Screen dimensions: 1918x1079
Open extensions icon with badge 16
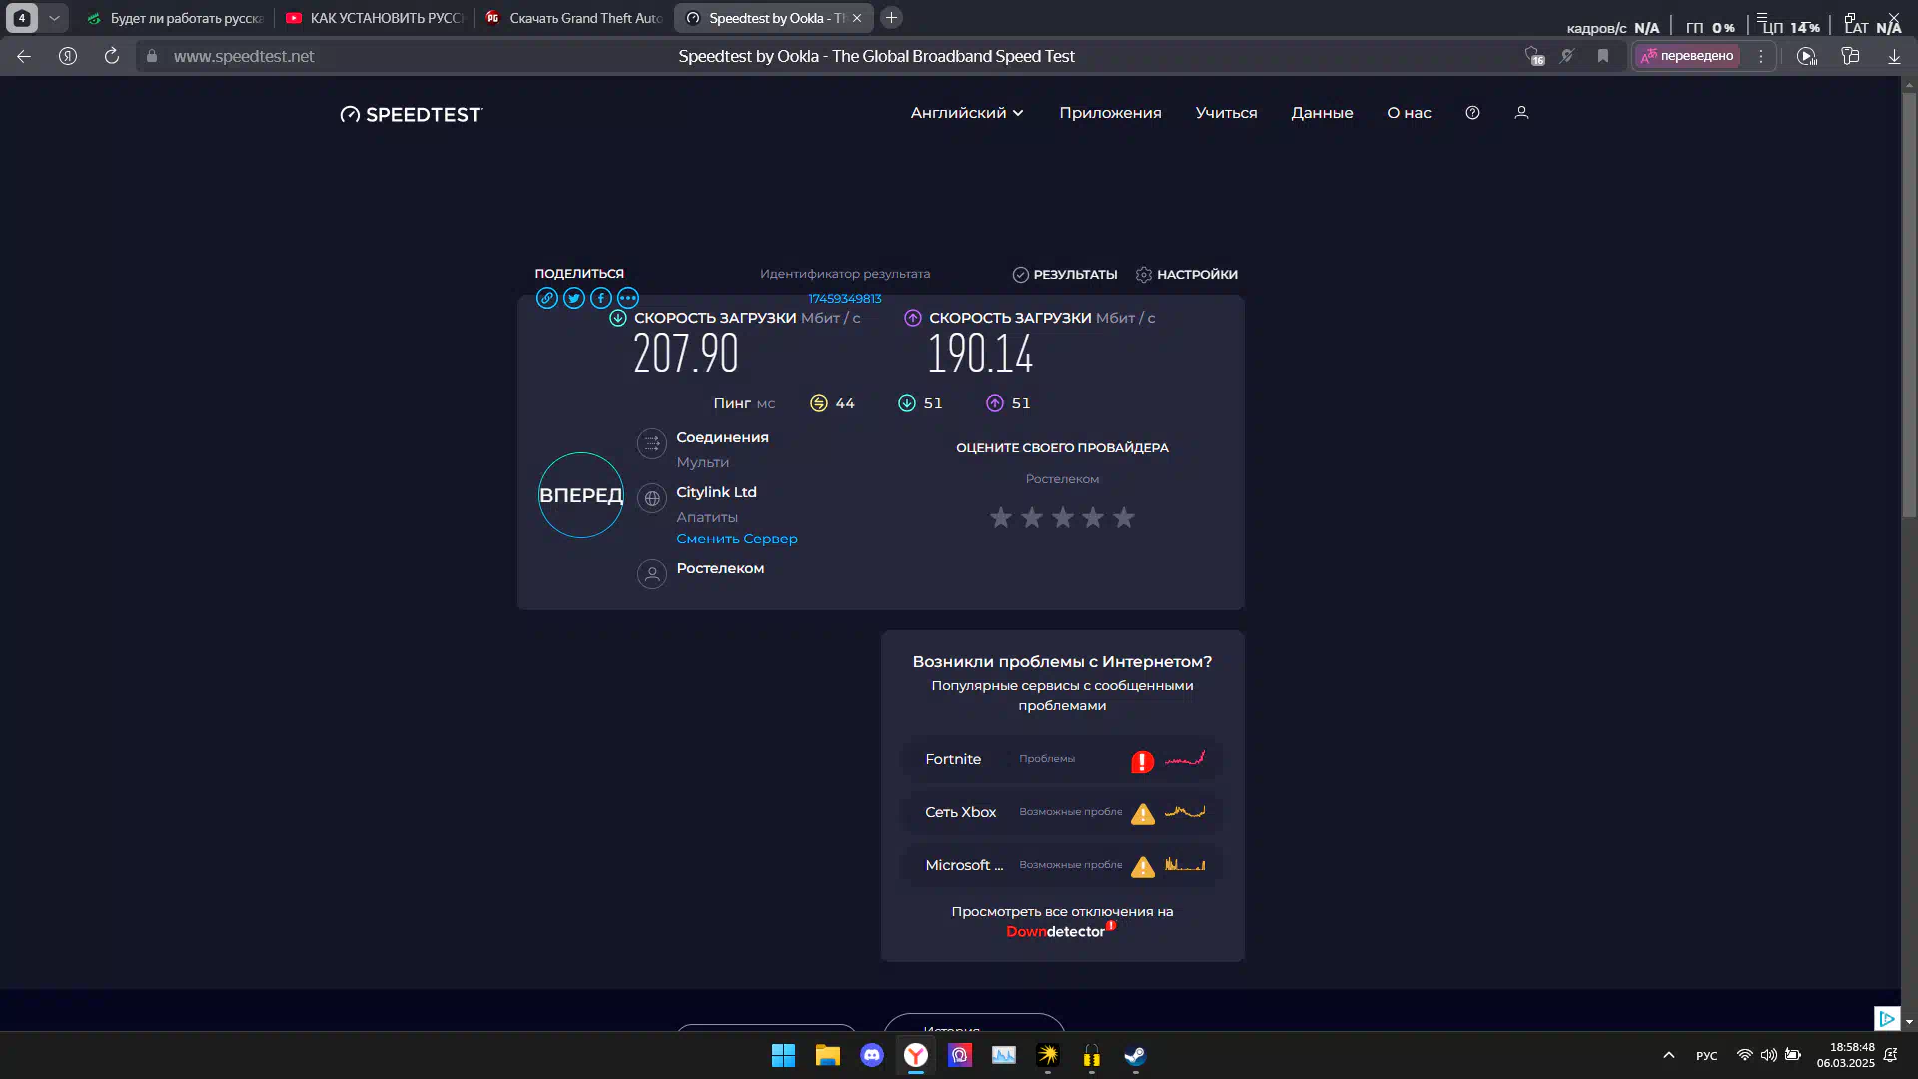1534,56
